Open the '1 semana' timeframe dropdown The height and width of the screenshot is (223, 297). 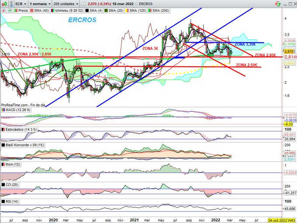(40, 4)
